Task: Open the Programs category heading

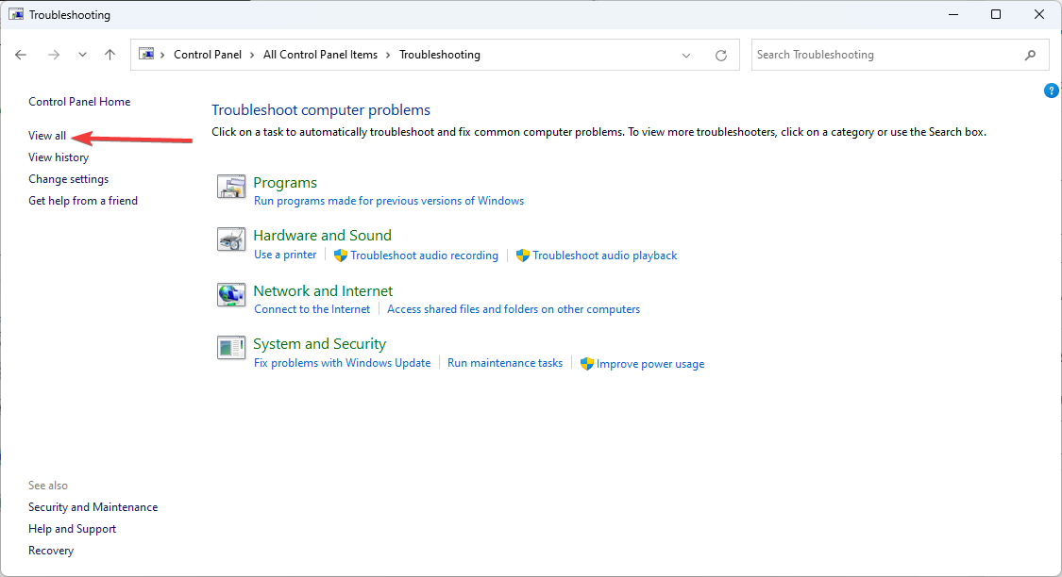Action: pos(285,183)
